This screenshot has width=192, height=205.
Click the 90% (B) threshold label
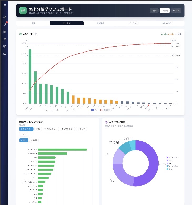click(177, 46)
